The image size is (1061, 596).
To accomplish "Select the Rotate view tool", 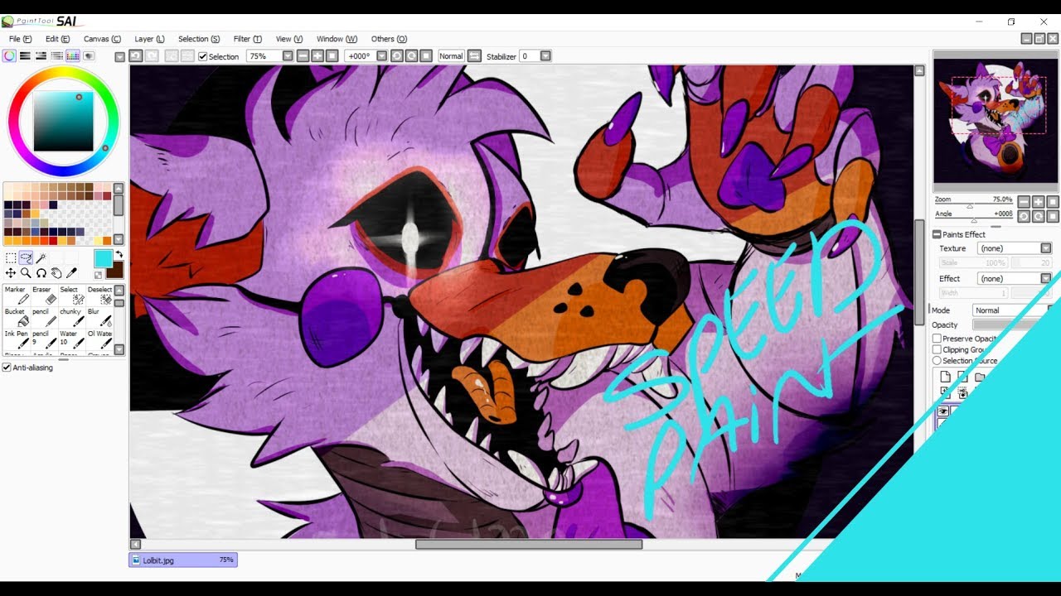I will click(41, 273).
